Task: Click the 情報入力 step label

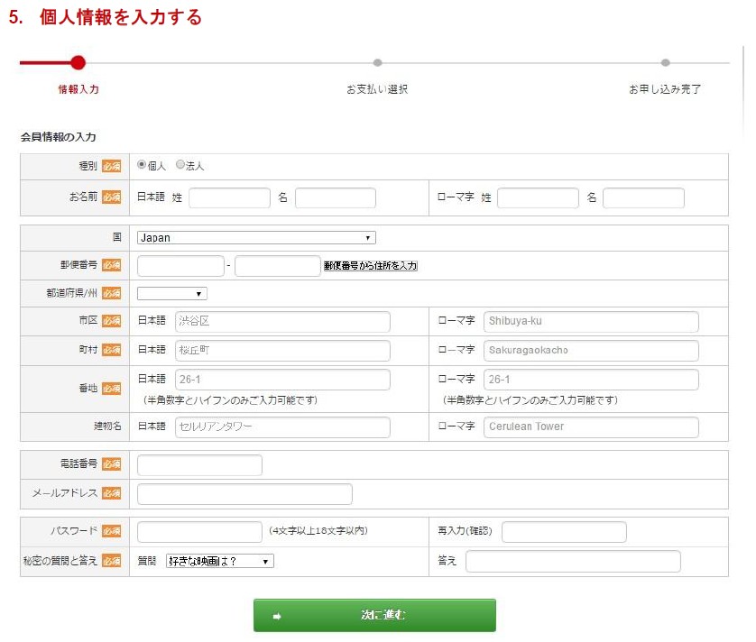Action: [x=78, y=89]
